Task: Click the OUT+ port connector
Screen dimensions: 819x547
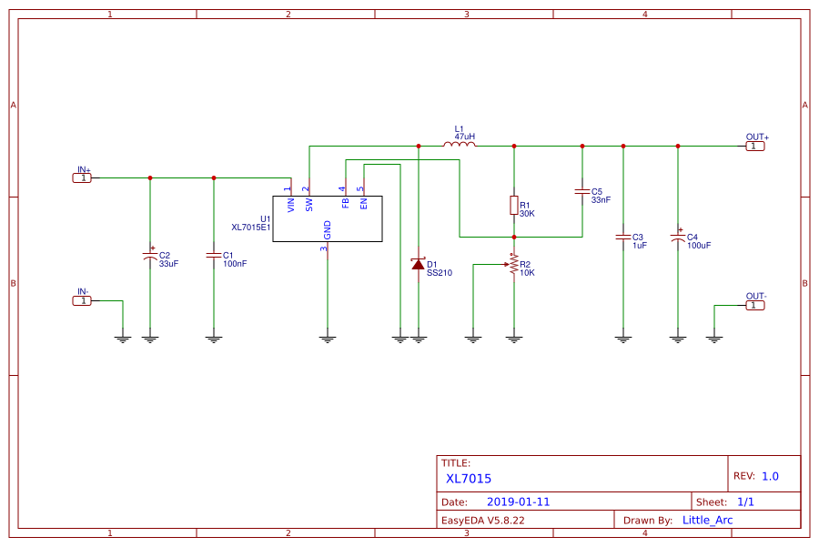Action: (x=753, y=146)
